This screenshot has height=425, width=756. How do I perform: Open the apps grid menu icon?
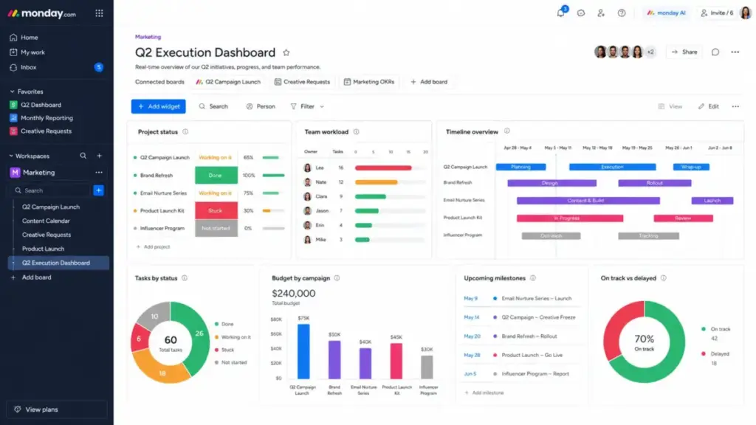click(99, 13)
